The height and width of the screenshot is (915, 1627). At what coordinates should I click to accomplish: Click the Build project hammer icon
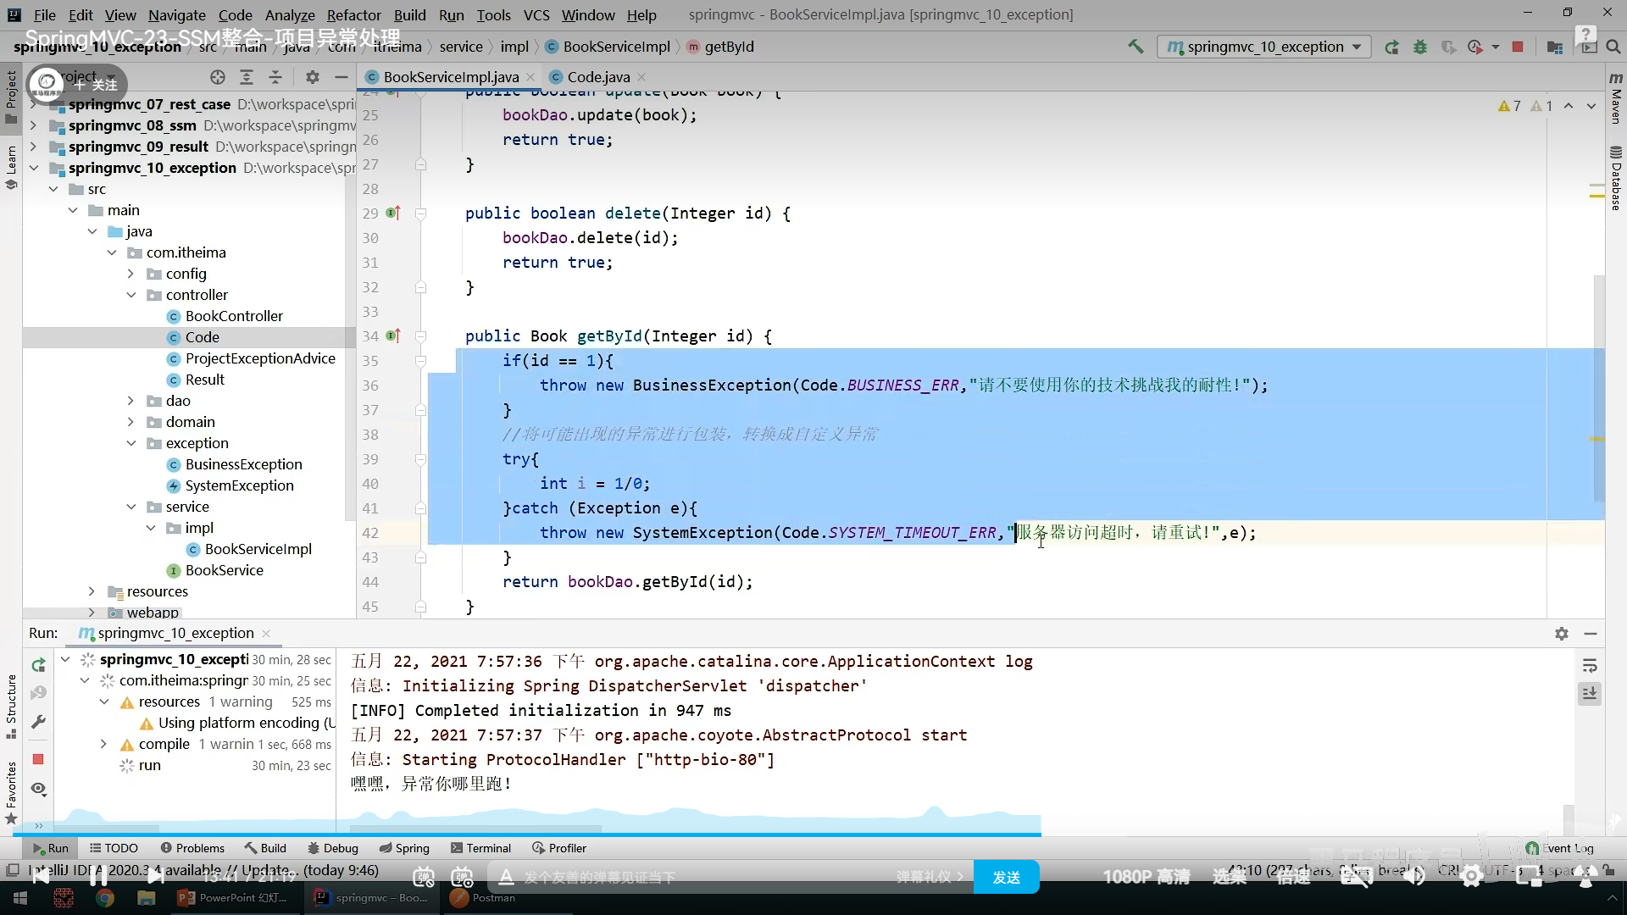(1136, 47)
